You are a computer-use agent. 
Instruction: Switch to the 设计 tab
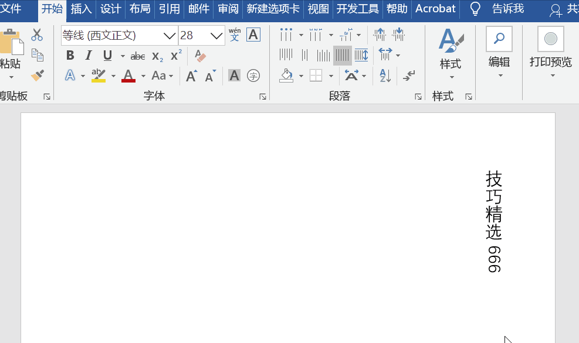pos(110,8)
